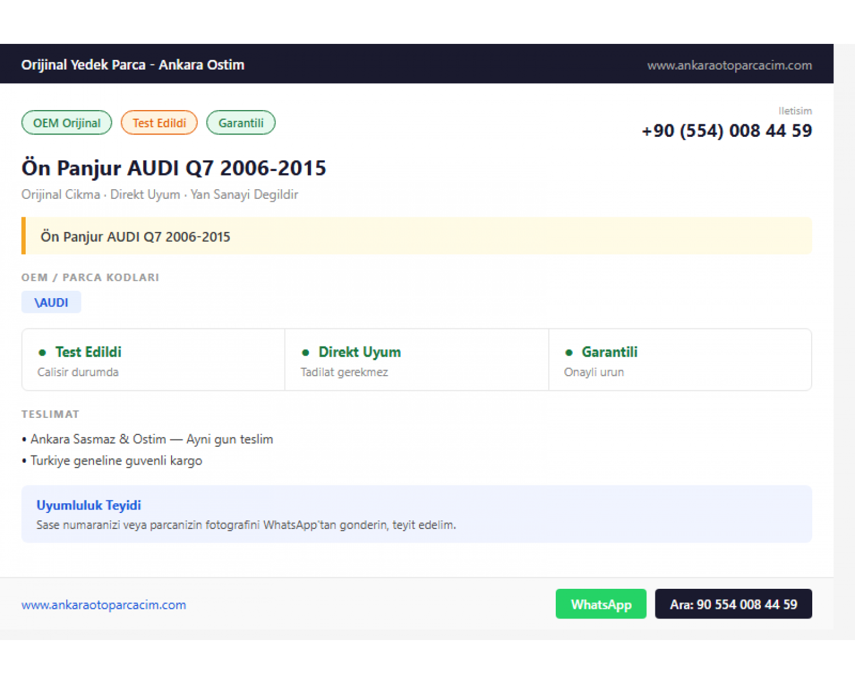Click the green dot beside Direkt Uyum
The height and width of the screenshot is (684, 855).
click(x=306, y=352)
